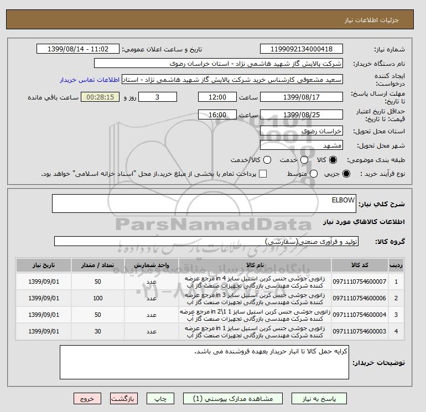Click the response deadline date 1399/08/17

point(302,97)
